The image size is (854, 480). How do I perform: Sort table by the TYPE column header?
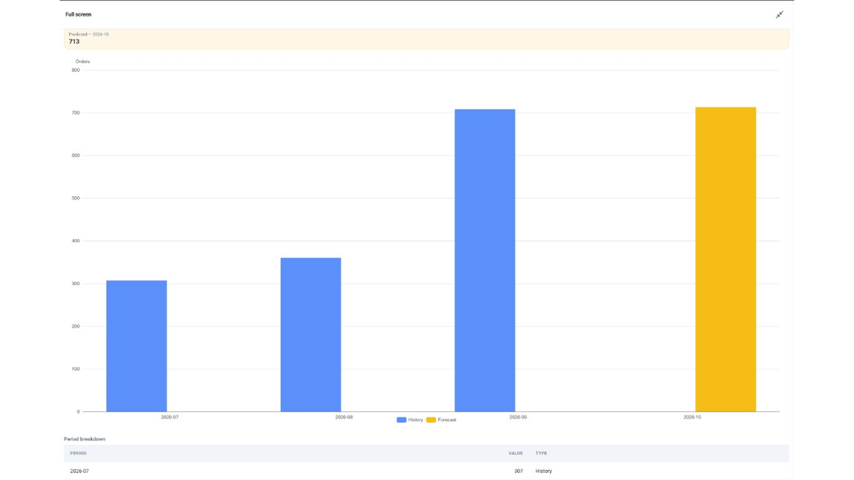[x=541, y=453]
